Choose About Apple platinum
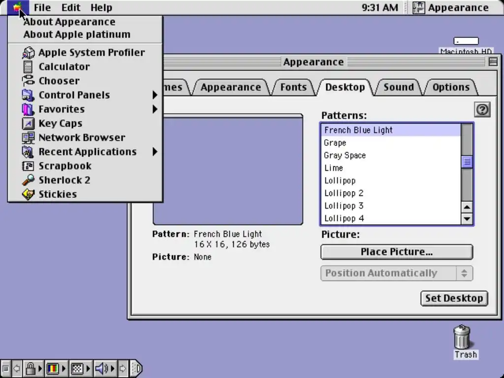 [85, 34]
